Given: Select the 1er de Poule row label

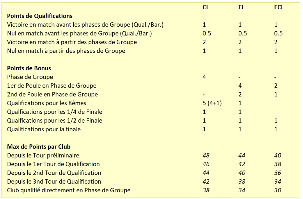Looking at the screenshot, I should click(x=52, y=86).
